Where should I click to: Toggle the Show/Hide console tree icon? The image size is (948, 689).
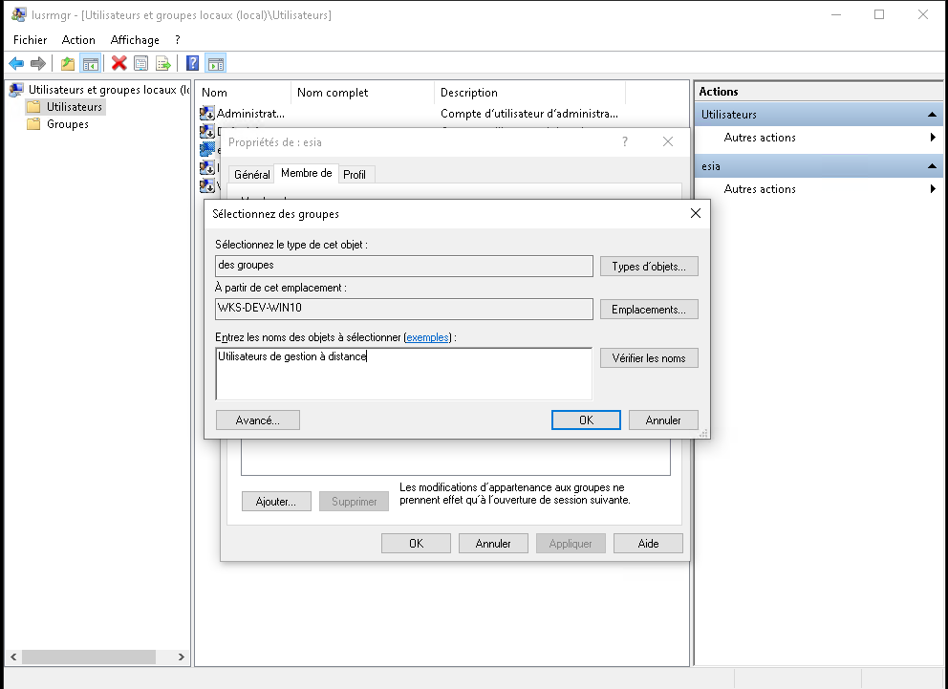coord(91,63)
